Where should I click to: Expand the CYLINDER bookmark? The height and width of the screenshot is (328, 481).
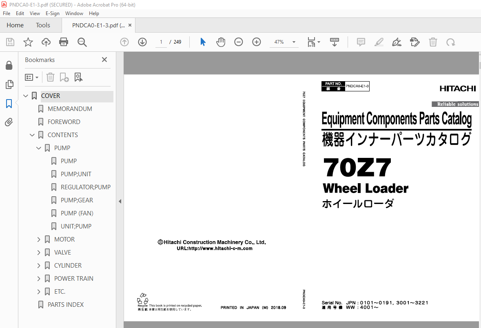pyautogui.click(x=39, y=266)
